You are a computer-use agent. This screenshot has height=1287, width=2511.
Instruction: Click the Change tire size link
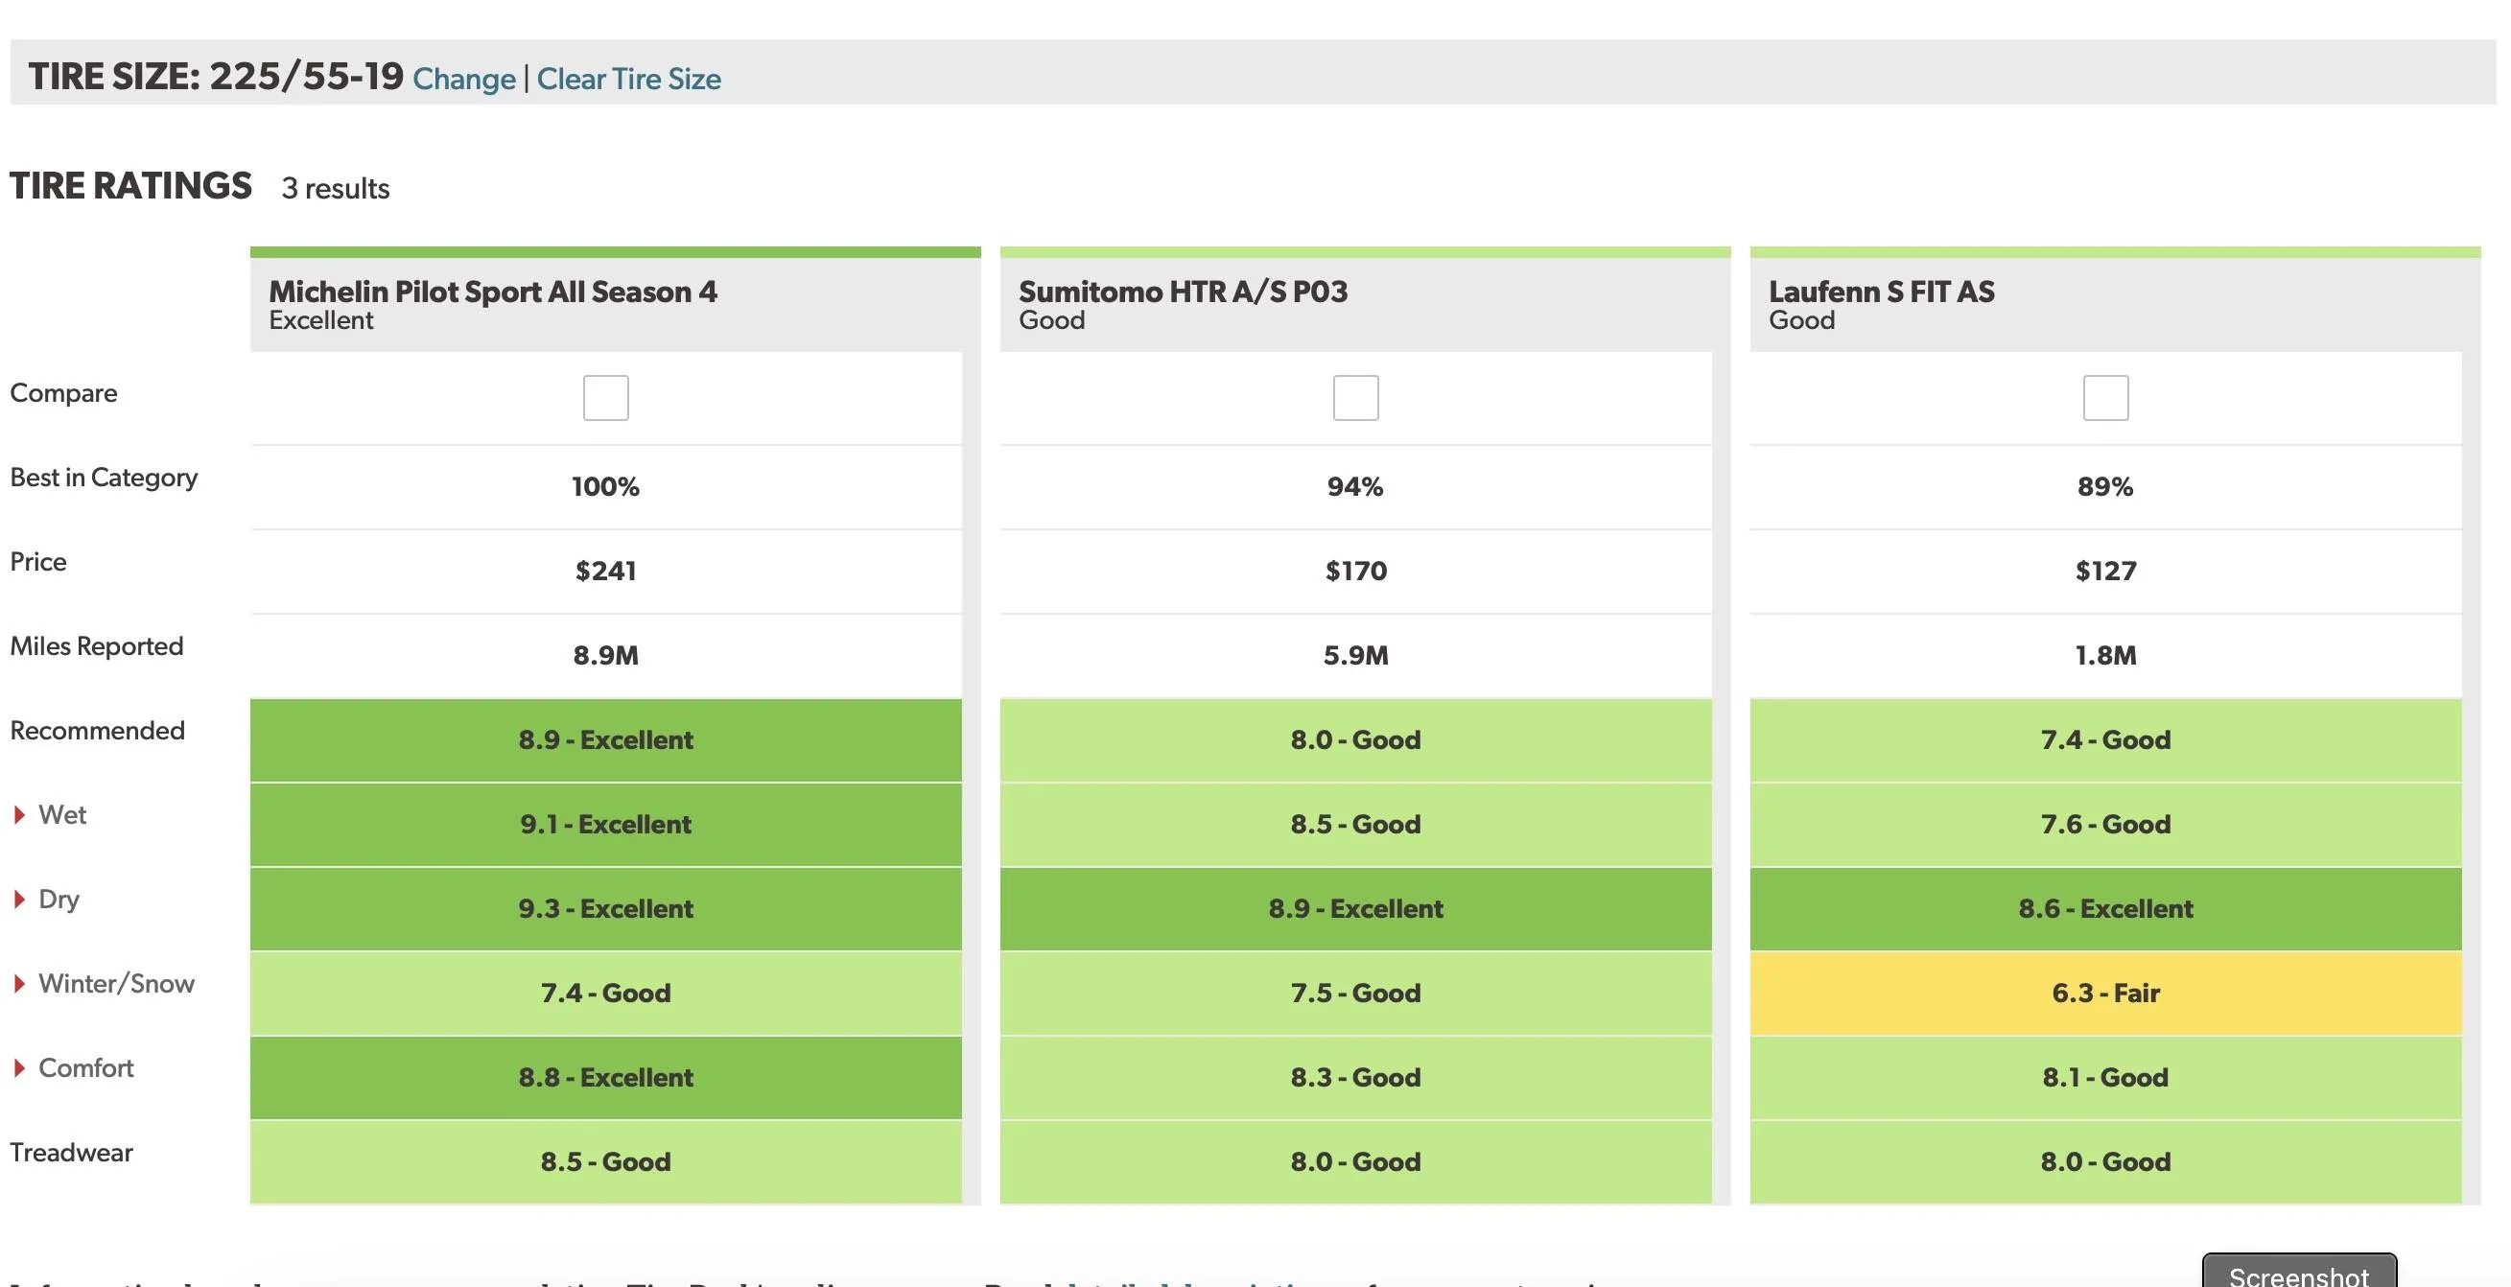pyautogui.click(x=464, y=79)
